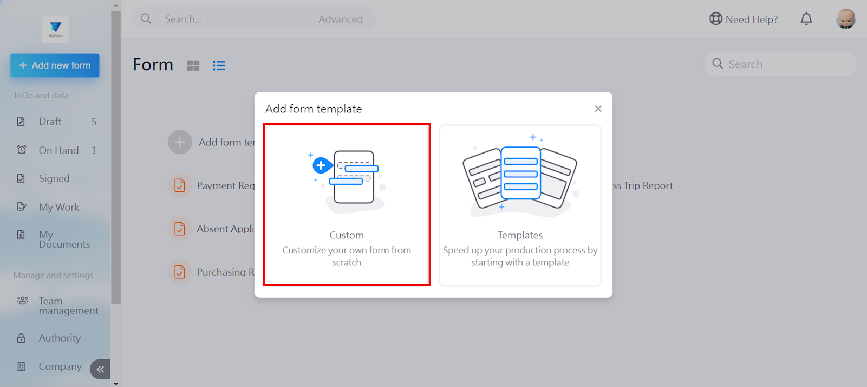The image size is (867, 387).
Task: Switch to list view layout
Action: [x=219, y=65]
